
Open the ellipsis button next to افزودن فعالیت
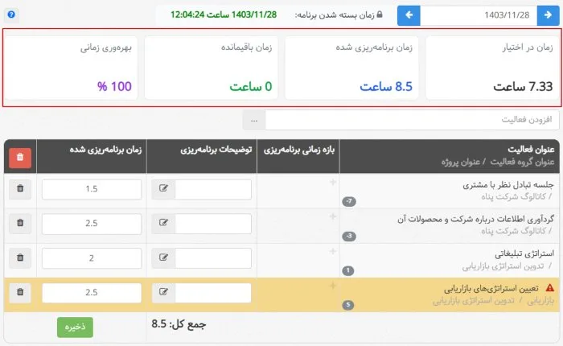(x=254, y=120)
